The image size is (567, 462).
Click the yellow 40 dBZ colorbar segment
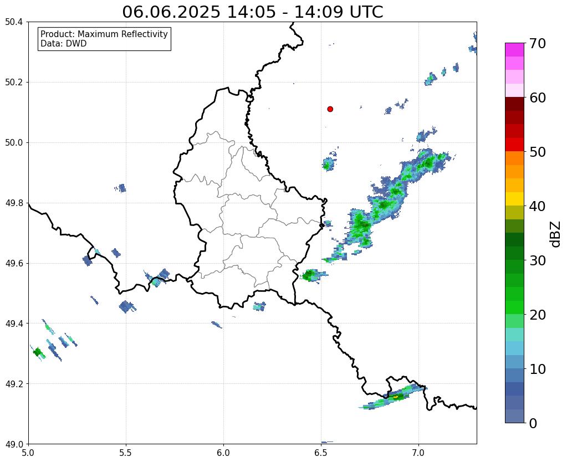click(514, 199)
